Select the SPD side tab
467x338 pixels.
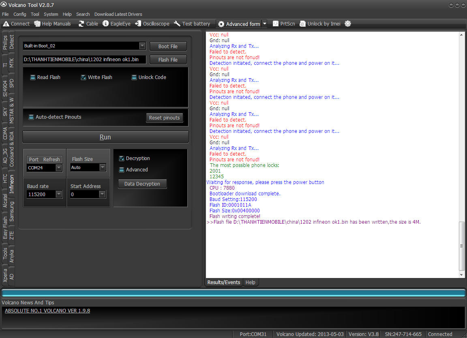tap(11, 83)
